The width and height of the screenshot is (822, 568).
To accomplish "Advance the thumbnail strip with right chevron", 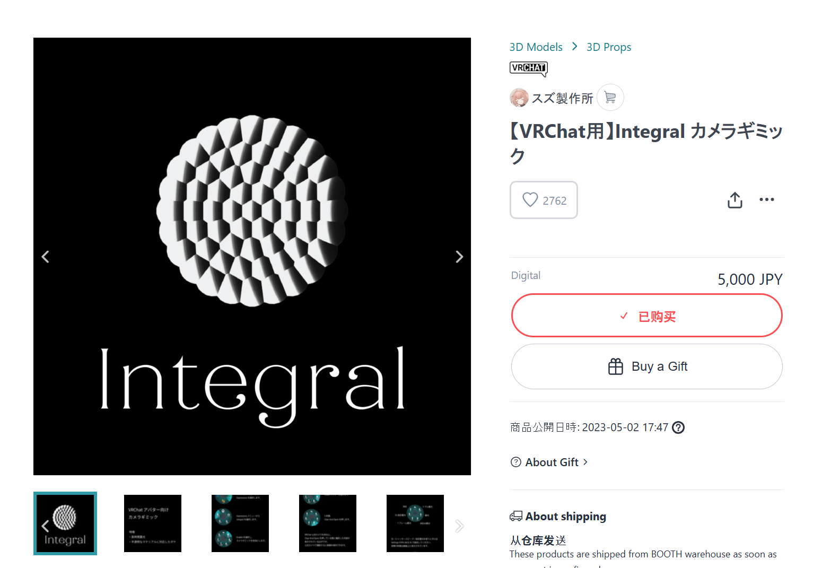I will point(459,526).
